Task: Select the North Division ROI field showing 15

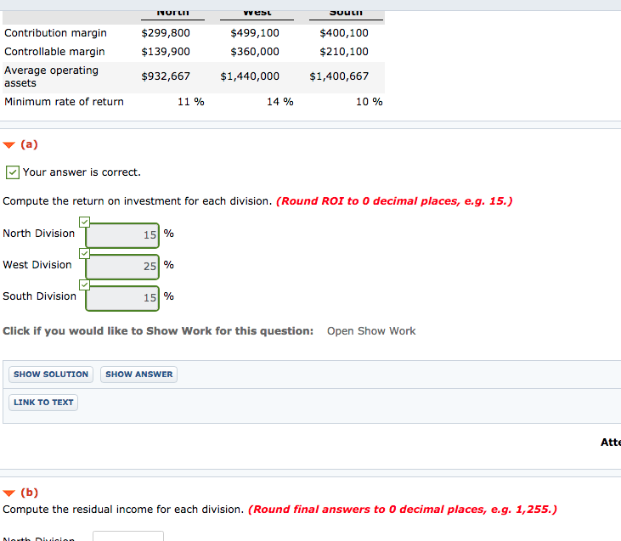Action: coord(122,235)
